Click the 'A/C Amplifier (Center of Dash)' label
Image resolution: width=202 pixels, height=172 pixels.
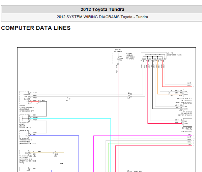185,114
